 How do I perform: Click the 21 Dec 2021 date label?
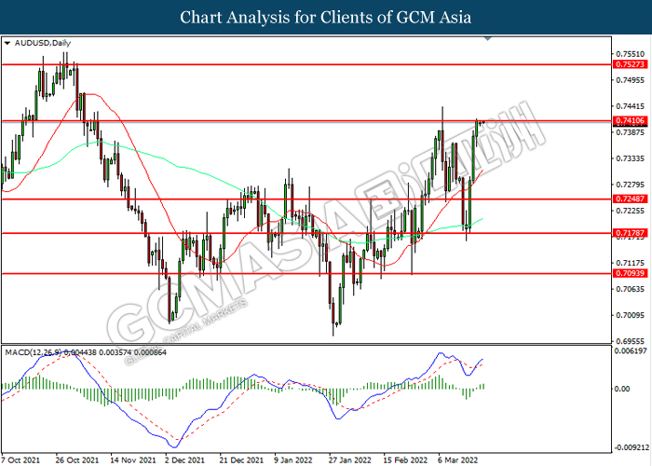(x=241, y=459)
